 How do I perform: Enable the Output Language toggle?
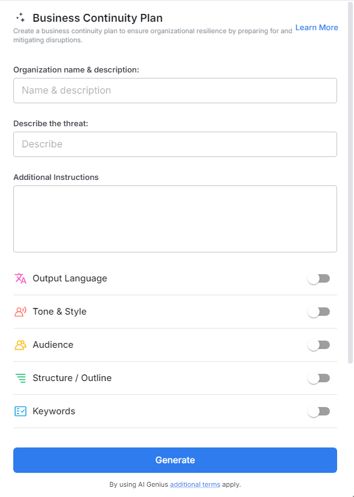coord(319,278)
